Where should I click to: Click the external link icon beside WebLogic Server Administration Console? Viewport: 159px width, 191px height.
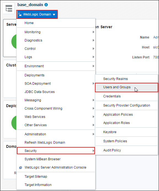pyautogui.click(x=20, y=168)
